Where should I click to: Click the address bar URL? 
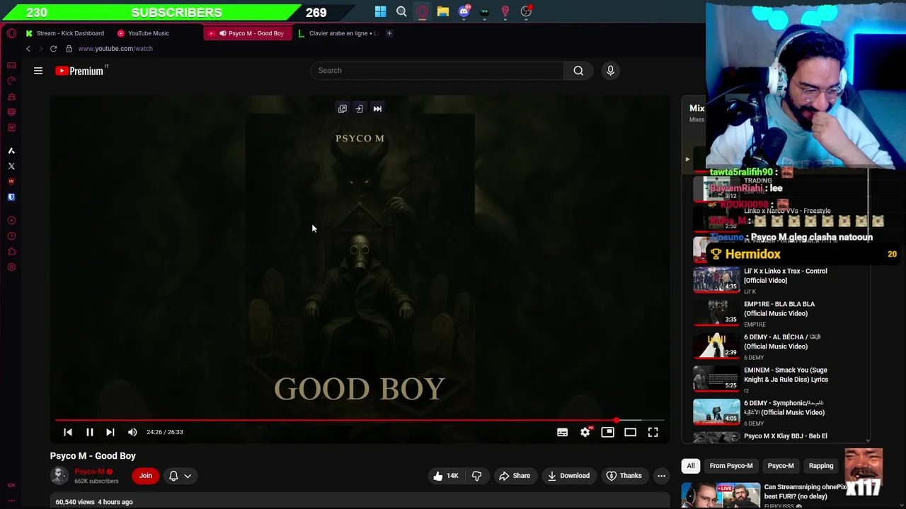pos(115,49)
